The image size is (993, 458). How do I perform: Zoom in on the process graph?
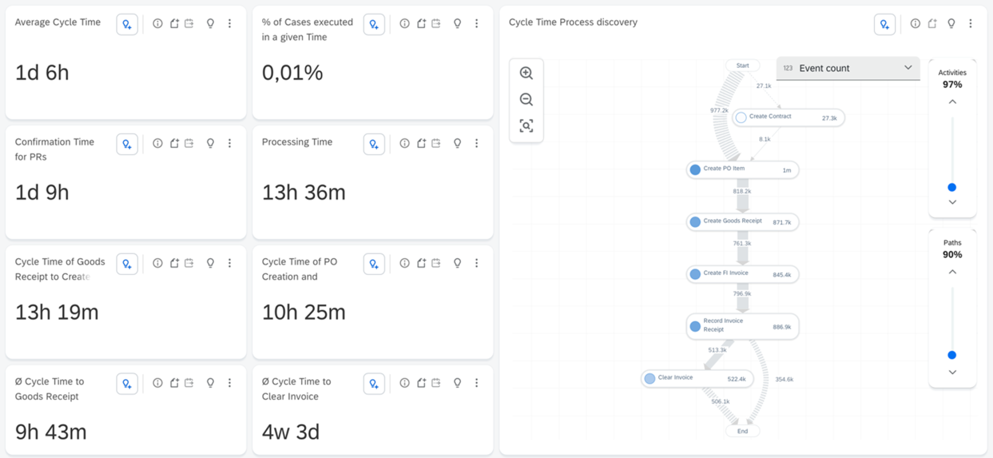click(526, 73)
